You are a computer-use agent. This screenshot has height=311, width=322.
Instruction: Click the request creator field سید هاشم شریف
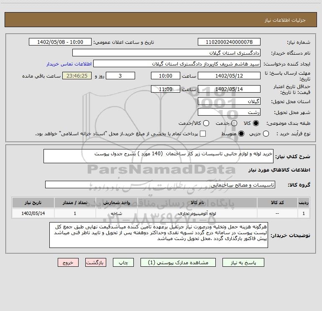(x=177, y=64)
